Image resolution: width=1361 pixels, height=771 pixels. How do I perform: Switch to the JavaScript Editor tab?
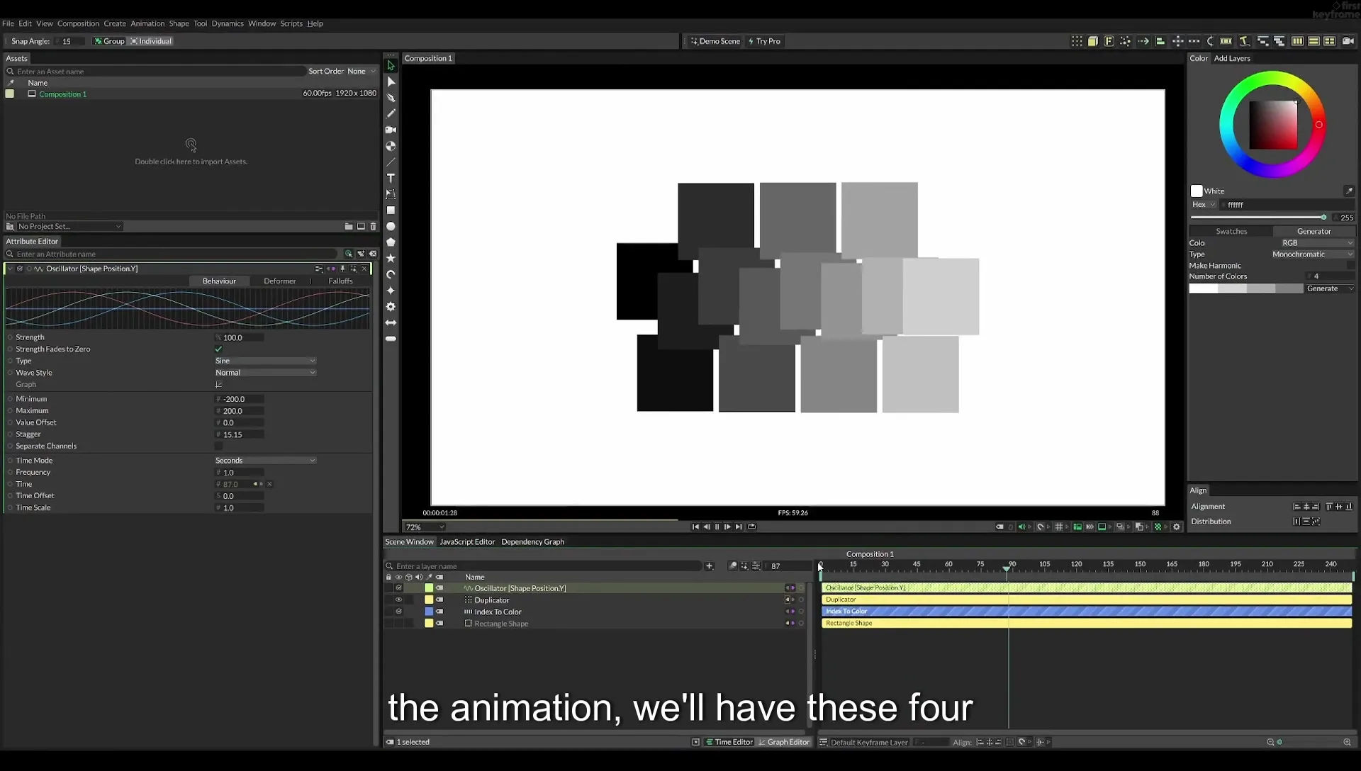467,541
